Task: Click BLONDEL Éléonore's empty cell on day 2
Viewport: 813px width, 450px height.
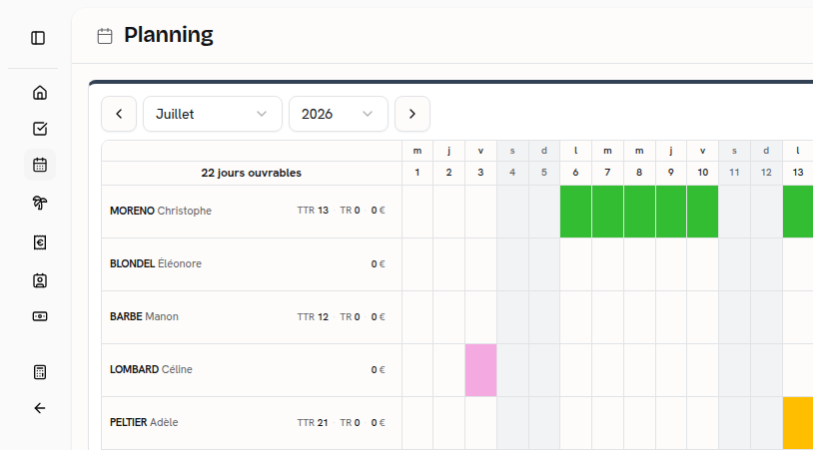Action: coord(448,264)
